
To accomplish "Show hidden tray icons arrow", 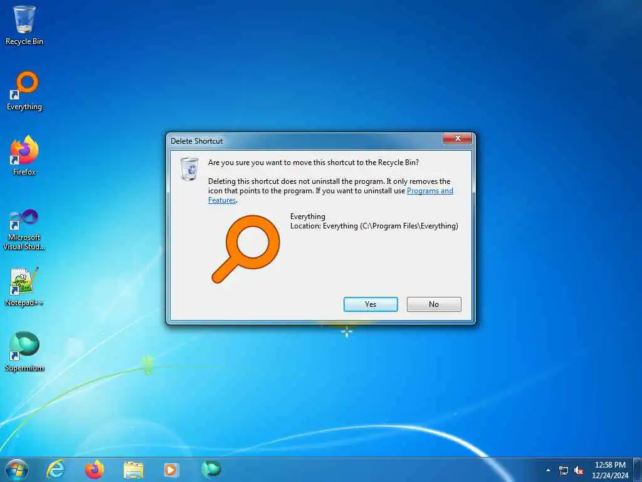I will [x=548, y=470].
